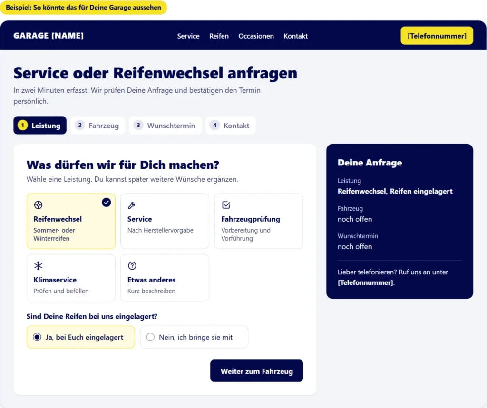Click the tire icon on Reifenwechsel card
The image size is (487, 408).
(x=38, y=205)
